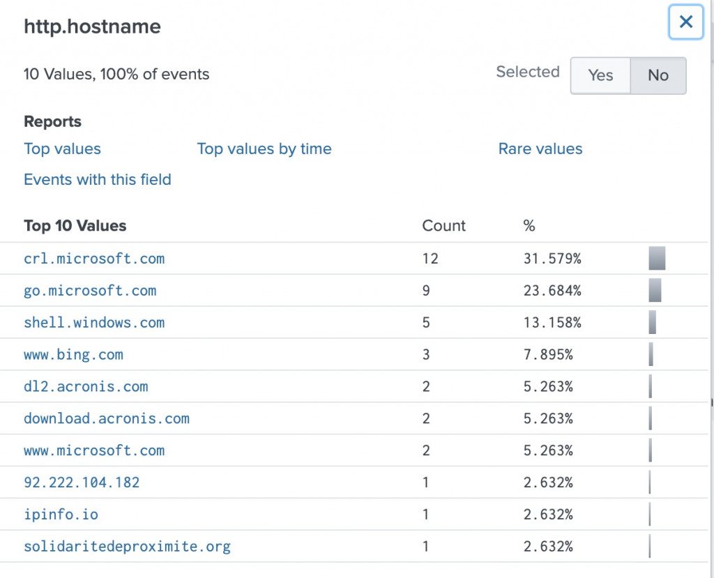Viewport: 714px width, 578px height.
Task: Select solidaritedeproximite.org hostname
Action: [x=127, y=547]
